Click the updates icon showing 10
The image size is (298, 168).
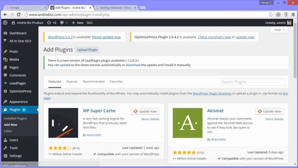coord(49,23)
